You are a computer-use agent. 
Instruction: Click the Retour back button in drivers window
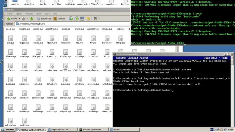tap(12, 19)
